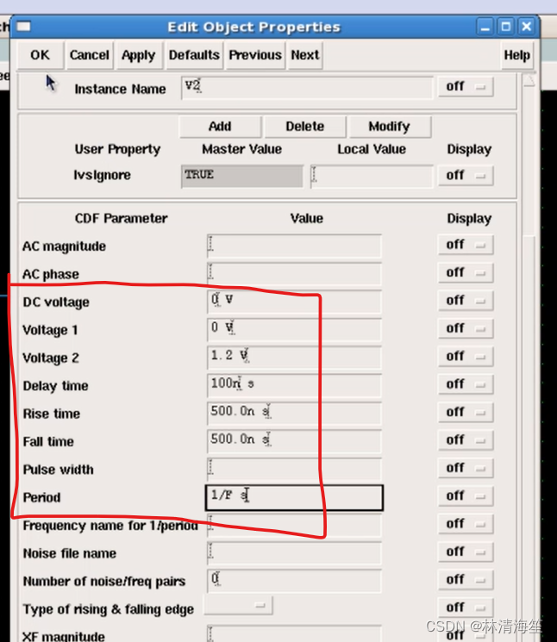Image resolution: width=557 pixels, height=642 pixels.
Task: Delete a user property
Action: pos(305,127)
